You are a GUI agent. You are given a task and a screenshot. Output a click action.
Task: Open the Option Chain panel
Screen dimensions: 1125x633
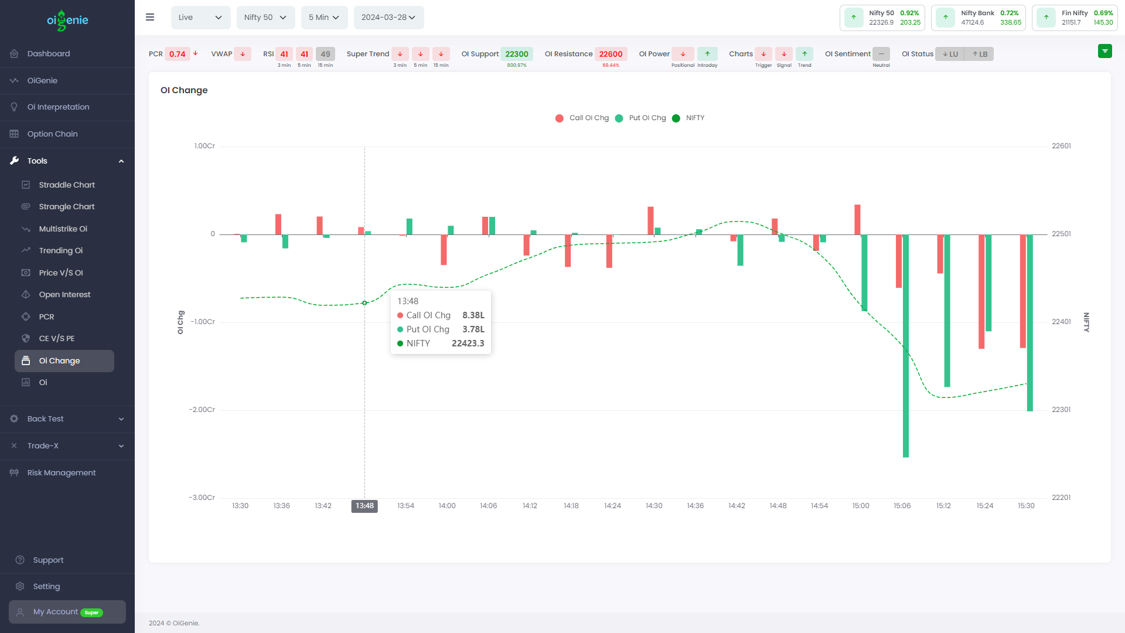(x=52, y=134)
